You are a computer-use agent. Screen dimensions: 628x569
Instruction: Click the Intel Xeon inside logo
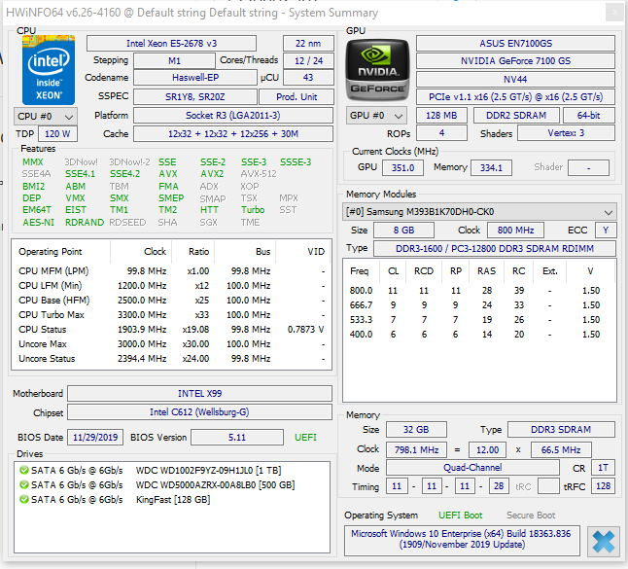(x=49, y=70)
